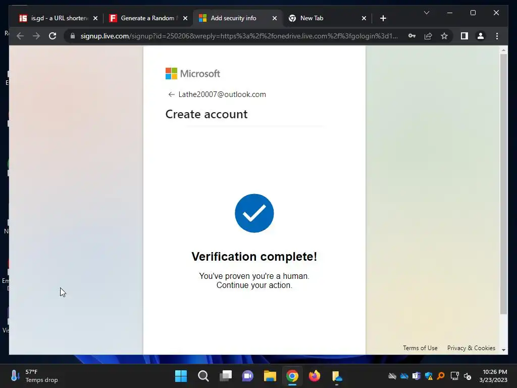517x388 pixels.
Task: Open network settings tray icon
Action: click(455, 376)
